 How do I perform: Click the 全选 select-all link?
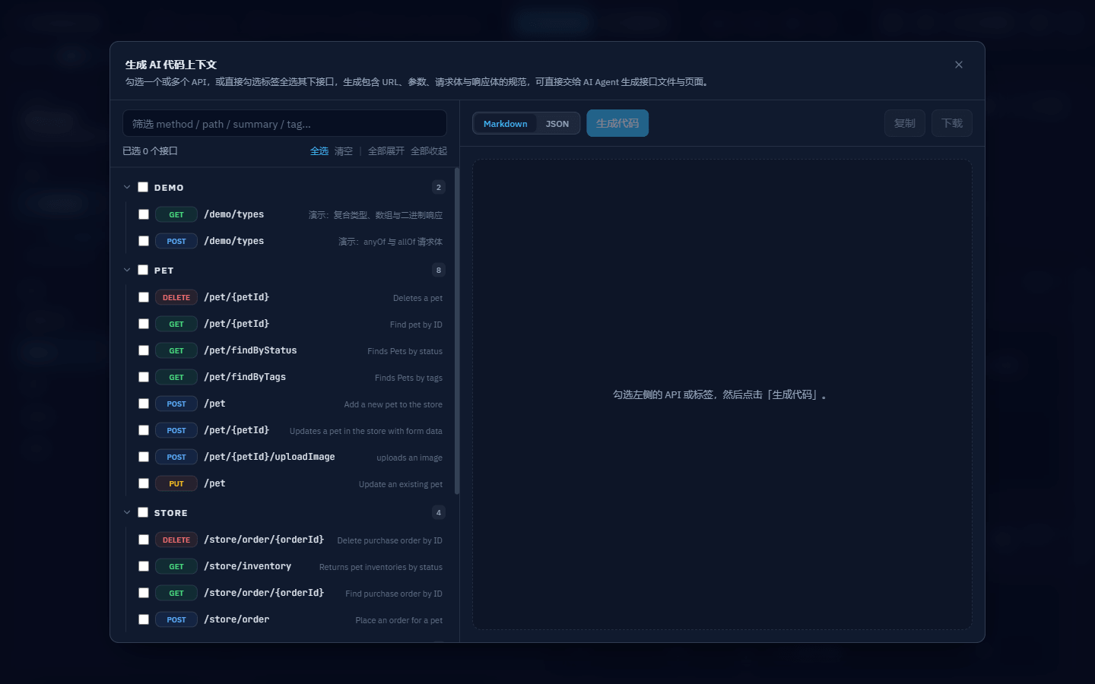click(x=319, y=151)
